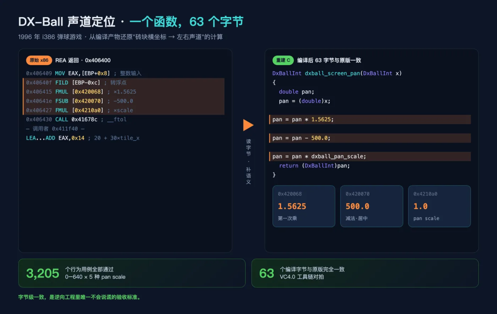This screenshot has height=314, width=497.
Task: Click the "0–640 × 5 种 pan scale" caption
Action: pos(95,277)
